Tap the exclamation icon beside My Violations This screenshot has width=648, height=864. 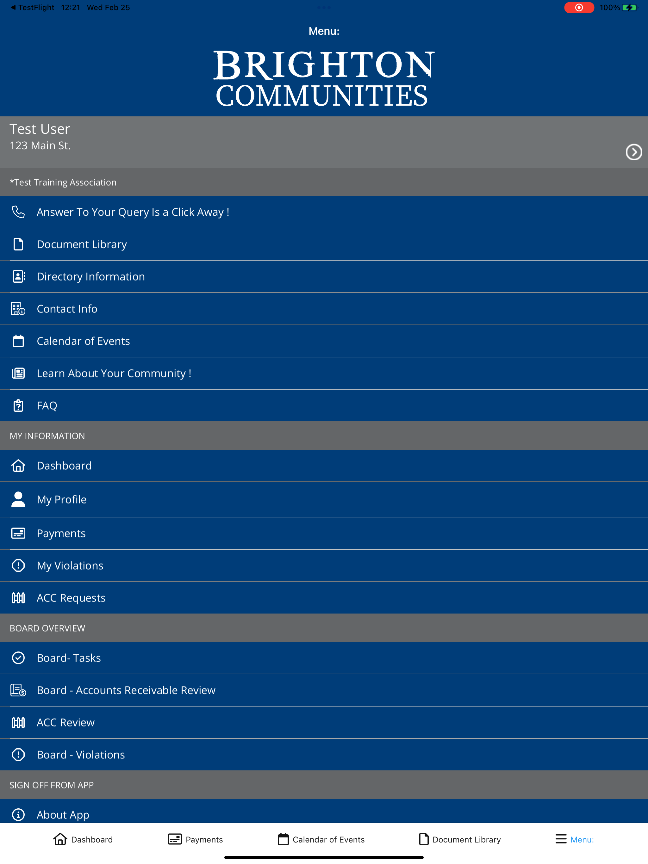tap(18, 565)
